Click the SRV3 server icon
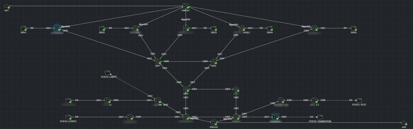The width and height of the screenshot is (413, 129). [x=214, y=28]
